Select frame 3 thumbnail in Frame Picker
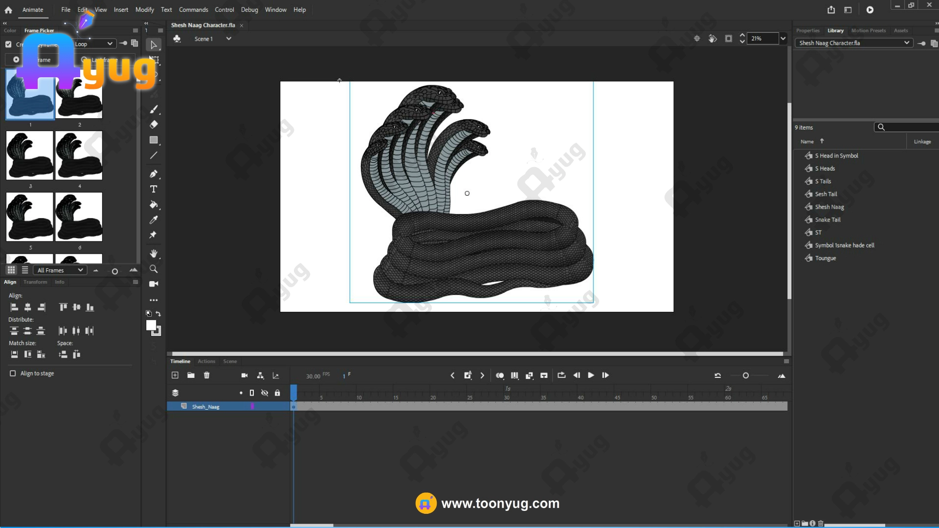 point(30,155)
